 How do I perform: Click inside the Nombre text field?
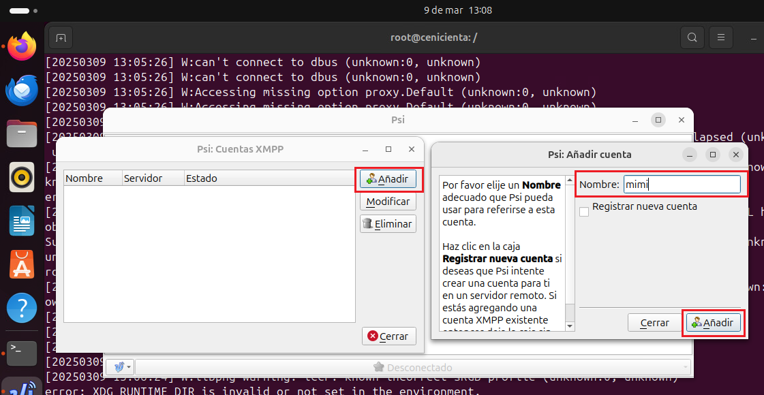point(682,184)
